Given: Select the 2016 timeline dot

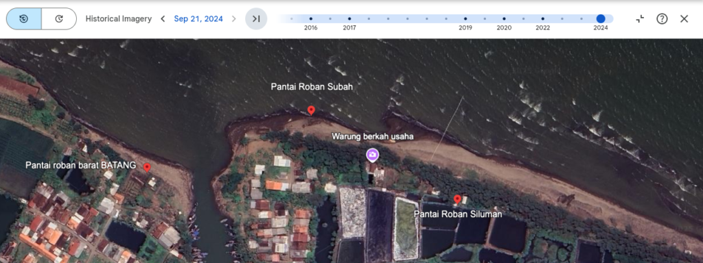Looking at the screenshot, I should tap(311, 18).
